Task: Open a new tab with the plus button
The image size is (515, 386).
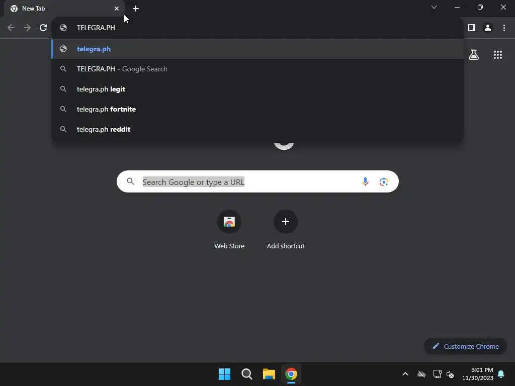Action: [x=136, y=9]
